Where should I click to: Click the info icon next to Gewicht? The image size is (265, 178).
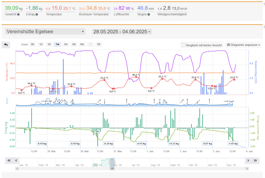pos(18,14)
